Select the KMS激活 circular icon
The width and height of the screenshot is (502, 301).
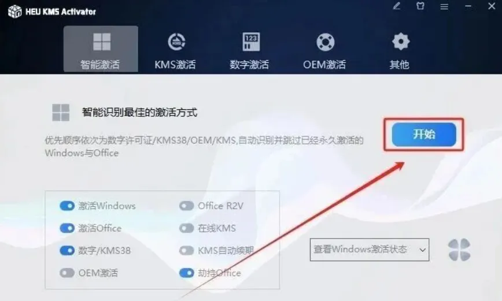[x=176, y=42]
